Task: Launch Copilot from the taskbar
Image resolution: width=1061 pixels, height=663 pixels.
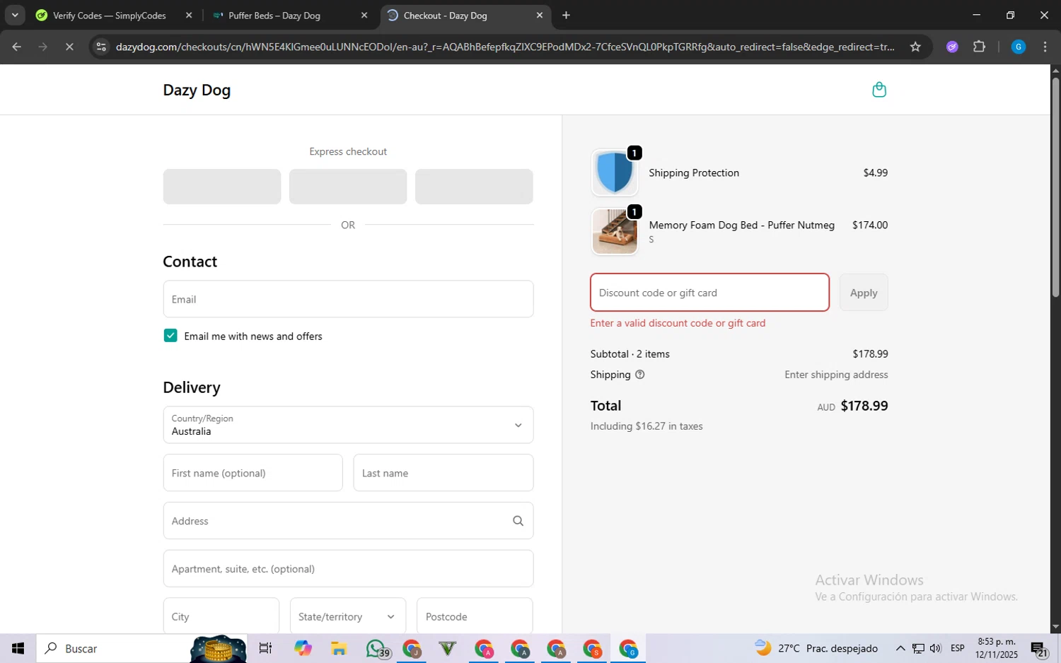Action: tap(303, 648)
